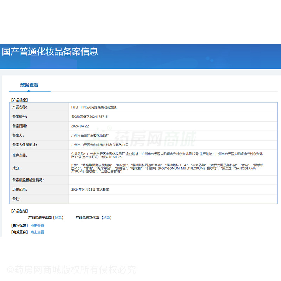The image size is (281, 281).
Task: Click the empty 备注 value cell
Action: tap(173, 199)
